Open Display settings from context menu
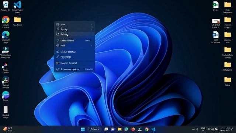The width and height of the screenshot is (236, 133). point(74,52)
